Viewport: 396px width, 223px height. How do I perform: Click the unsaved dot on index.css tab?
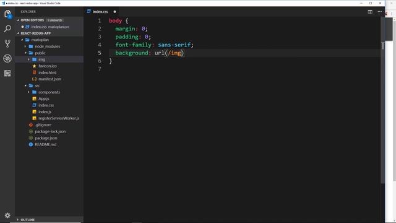point(114,12)
